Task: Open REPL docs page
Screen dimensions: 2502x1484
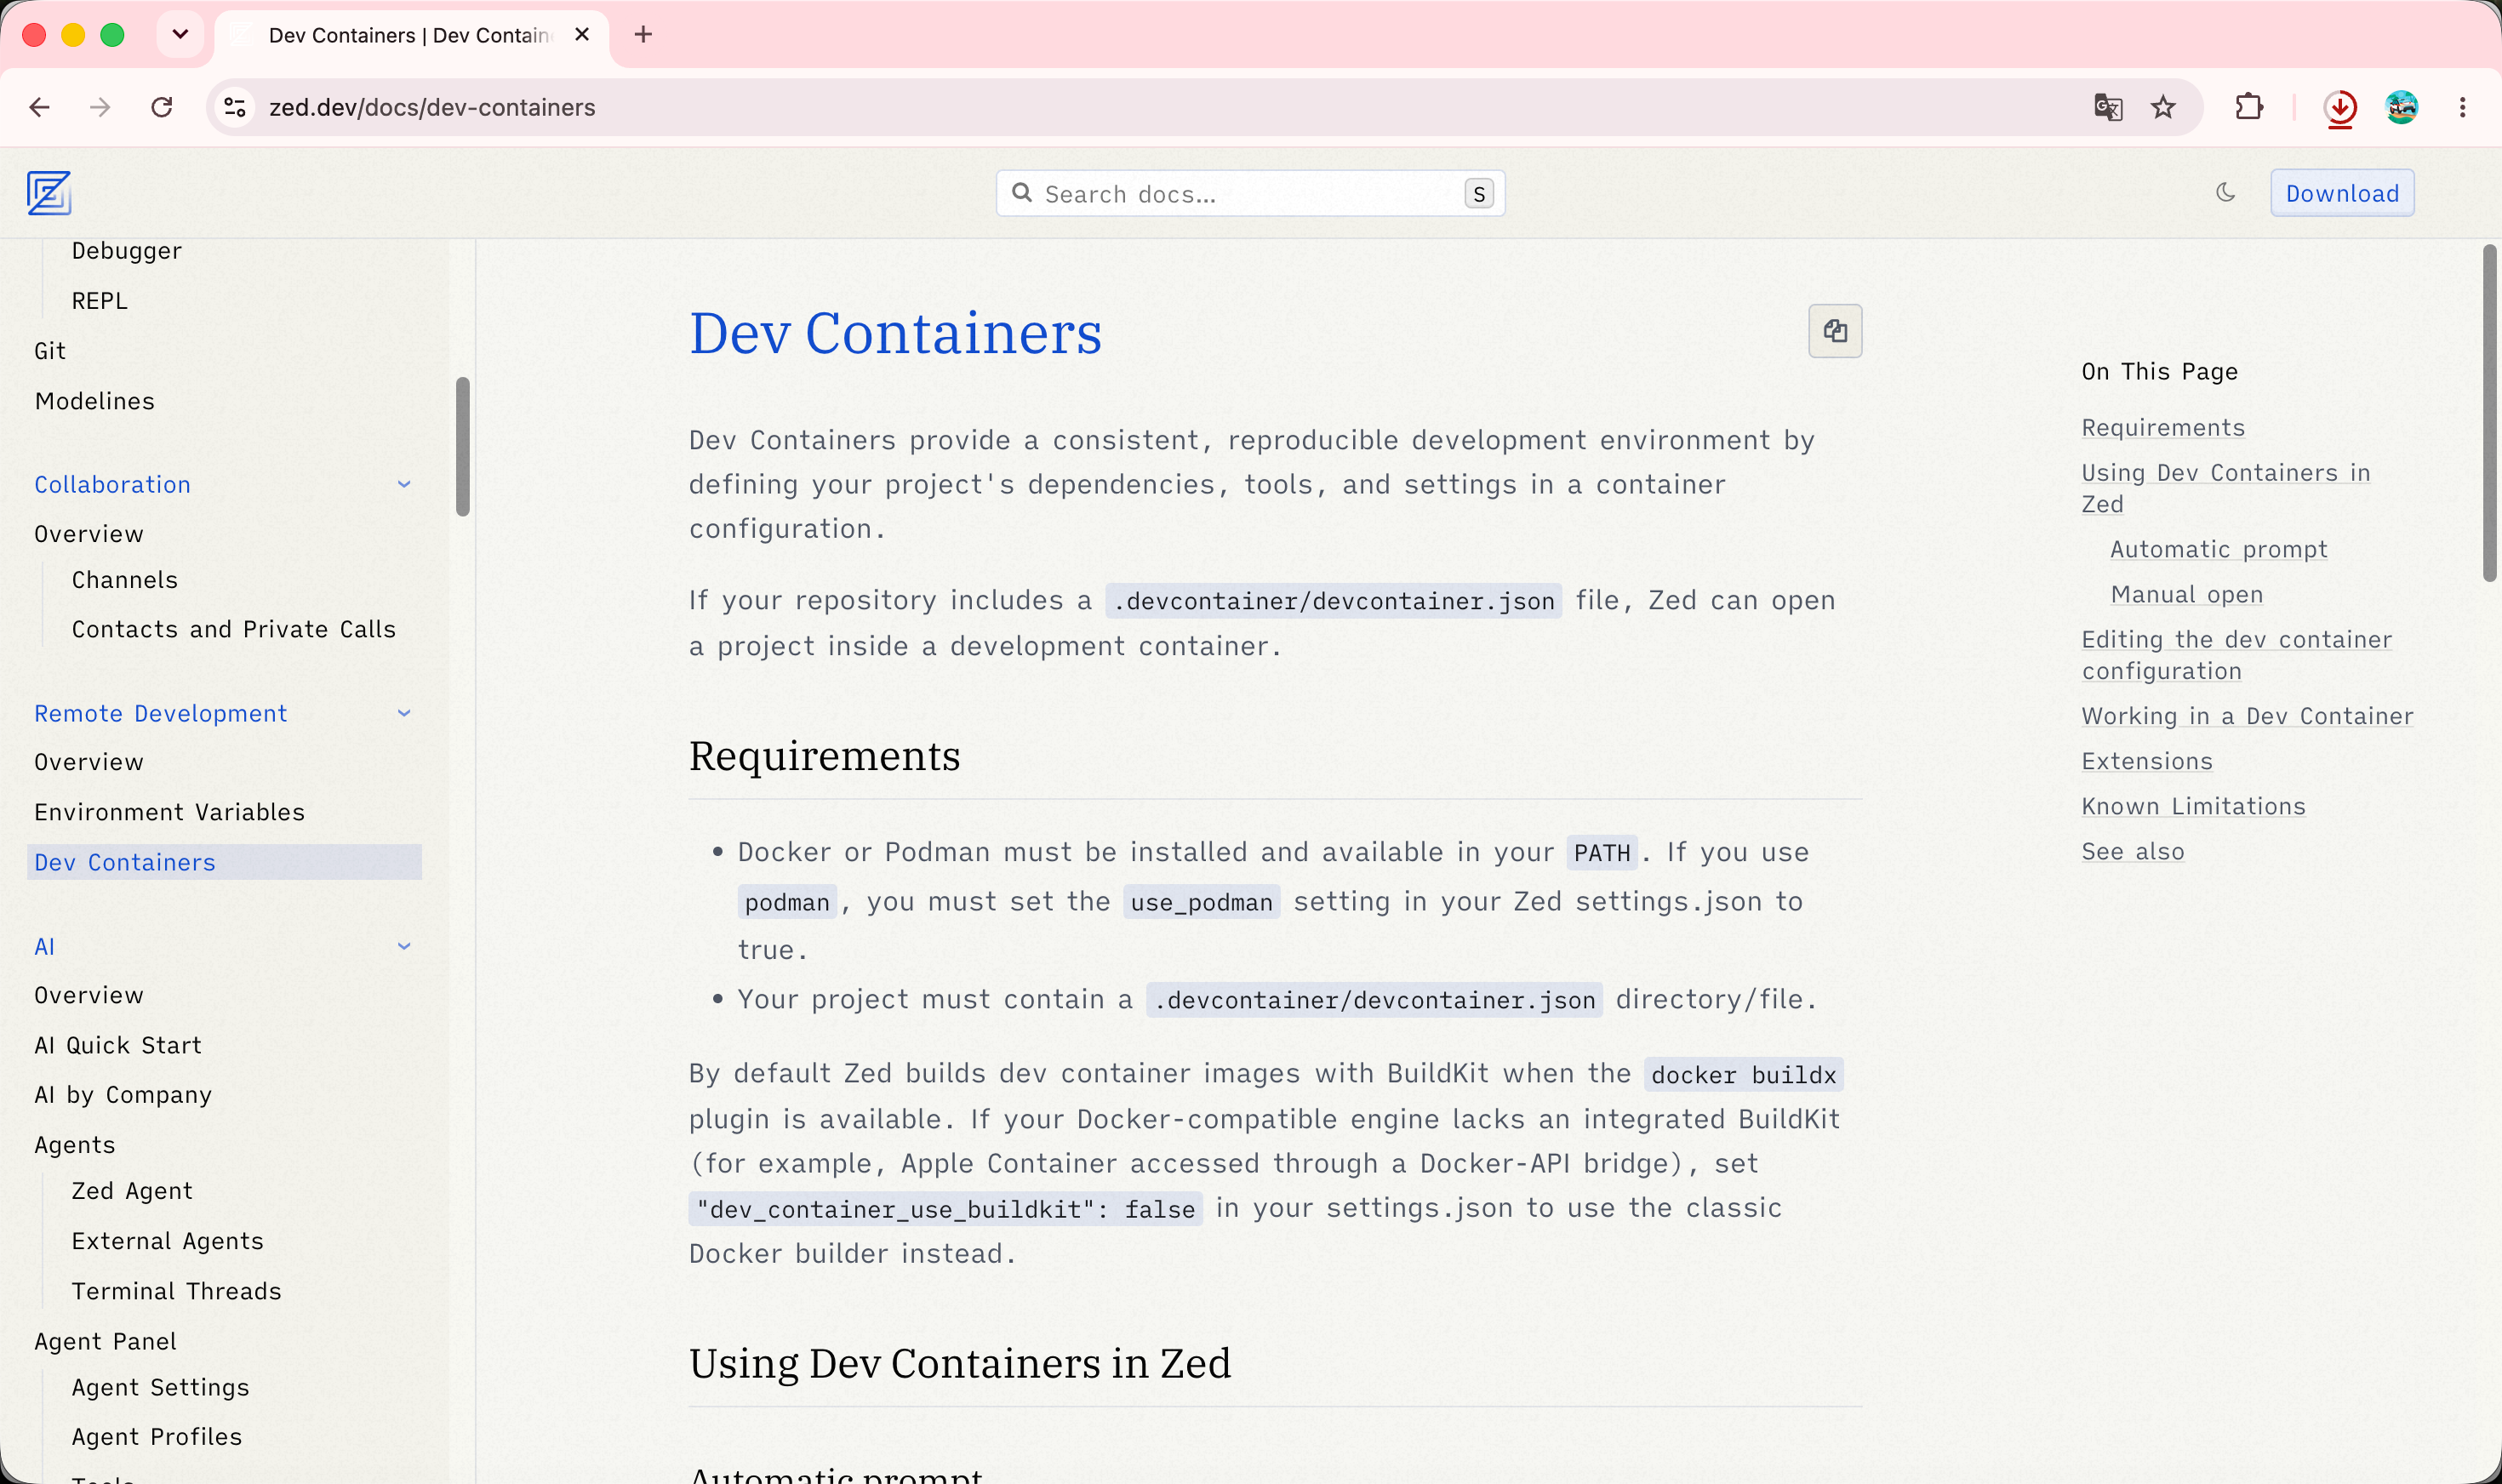Action: click(x=100, y=301)
